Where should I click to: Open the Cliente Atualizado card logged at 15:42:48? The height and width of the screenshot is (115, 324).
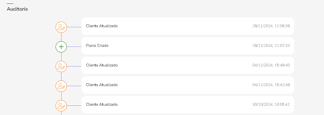click(188, 85)
